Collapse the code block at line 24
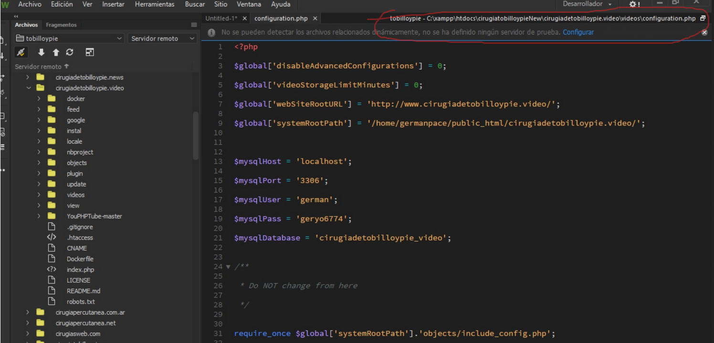The image size is (714, 343). click(x=228, y=267)
